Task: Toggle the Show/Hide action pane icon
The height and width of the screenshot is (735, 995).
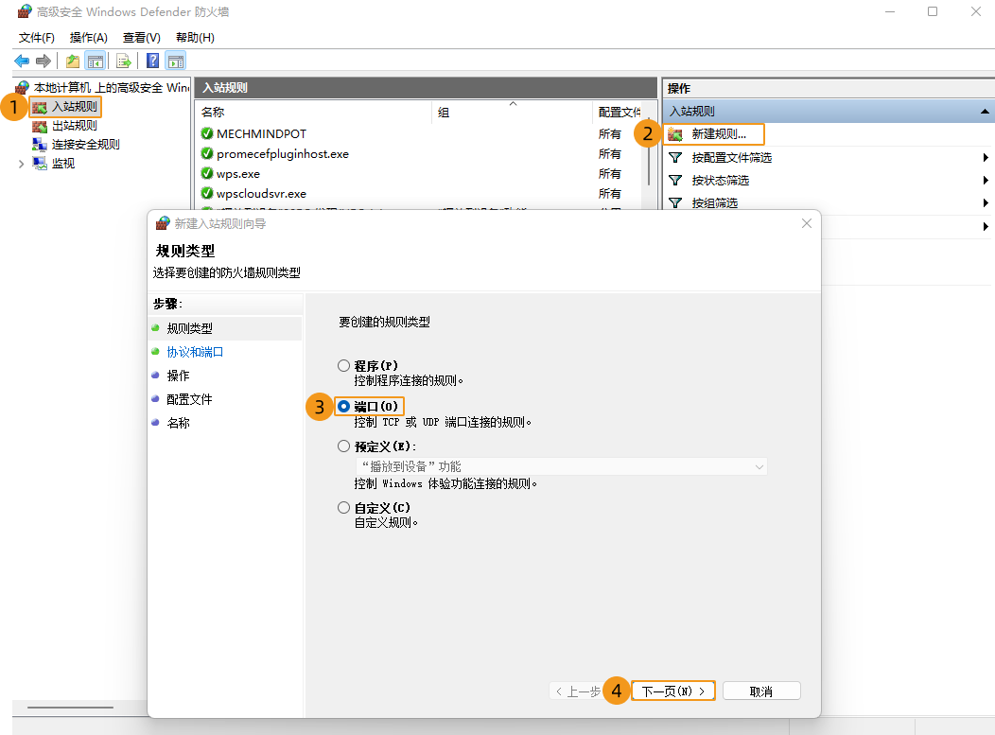Action: 176,61
